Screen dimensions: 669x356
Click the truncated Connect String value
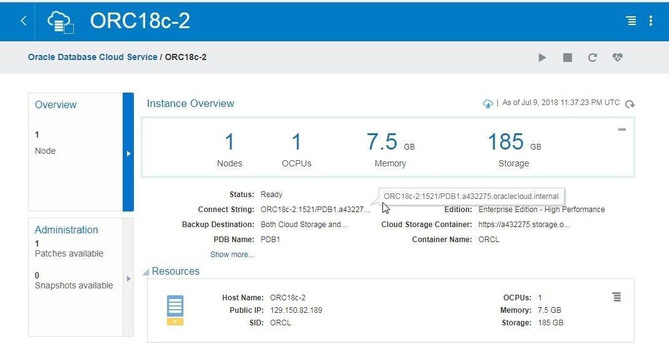click(315, 210)
